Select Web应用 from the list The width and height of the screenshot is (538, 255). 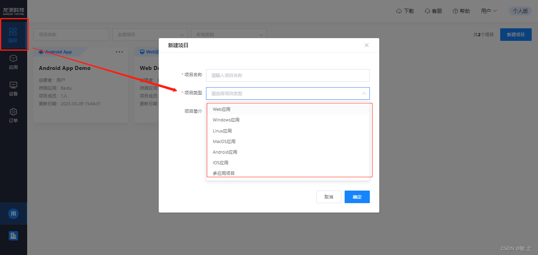[x=222, y=109]
